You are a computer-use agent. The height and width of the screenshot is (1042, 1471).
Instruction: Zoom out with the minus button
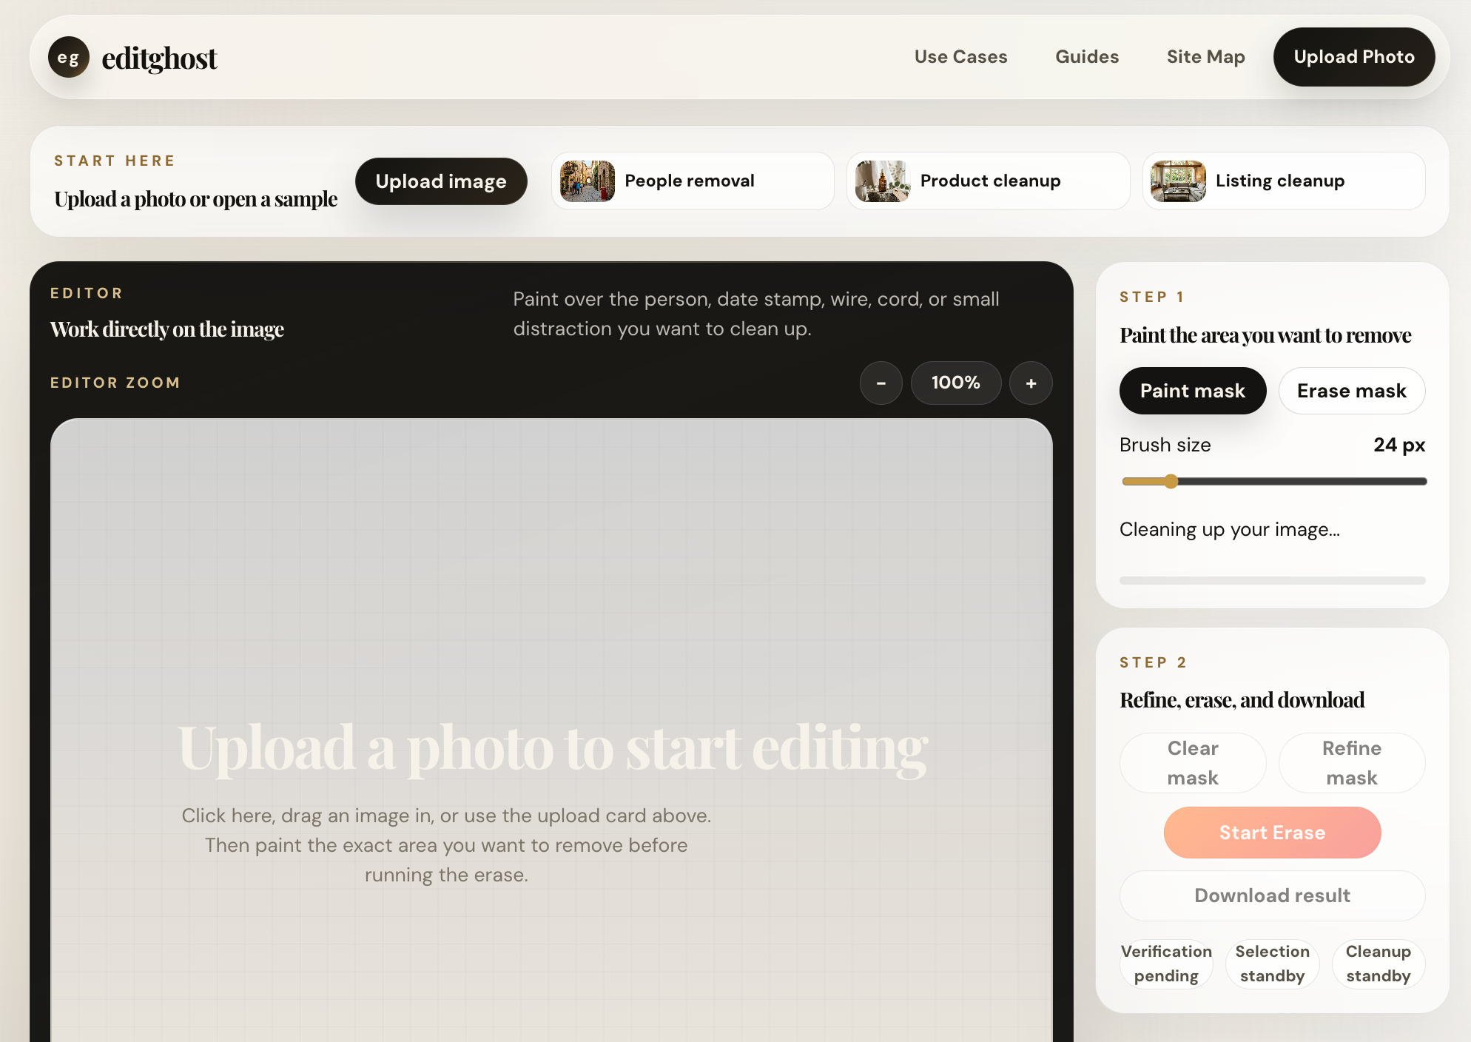point(881,383)
